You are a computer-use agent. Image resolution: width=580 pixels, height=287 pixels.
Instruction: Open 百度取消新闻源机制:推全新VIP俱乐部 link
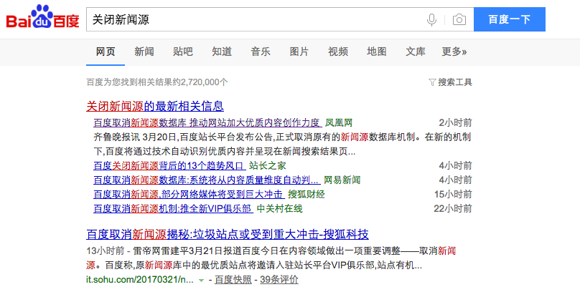tap(173, 209)
